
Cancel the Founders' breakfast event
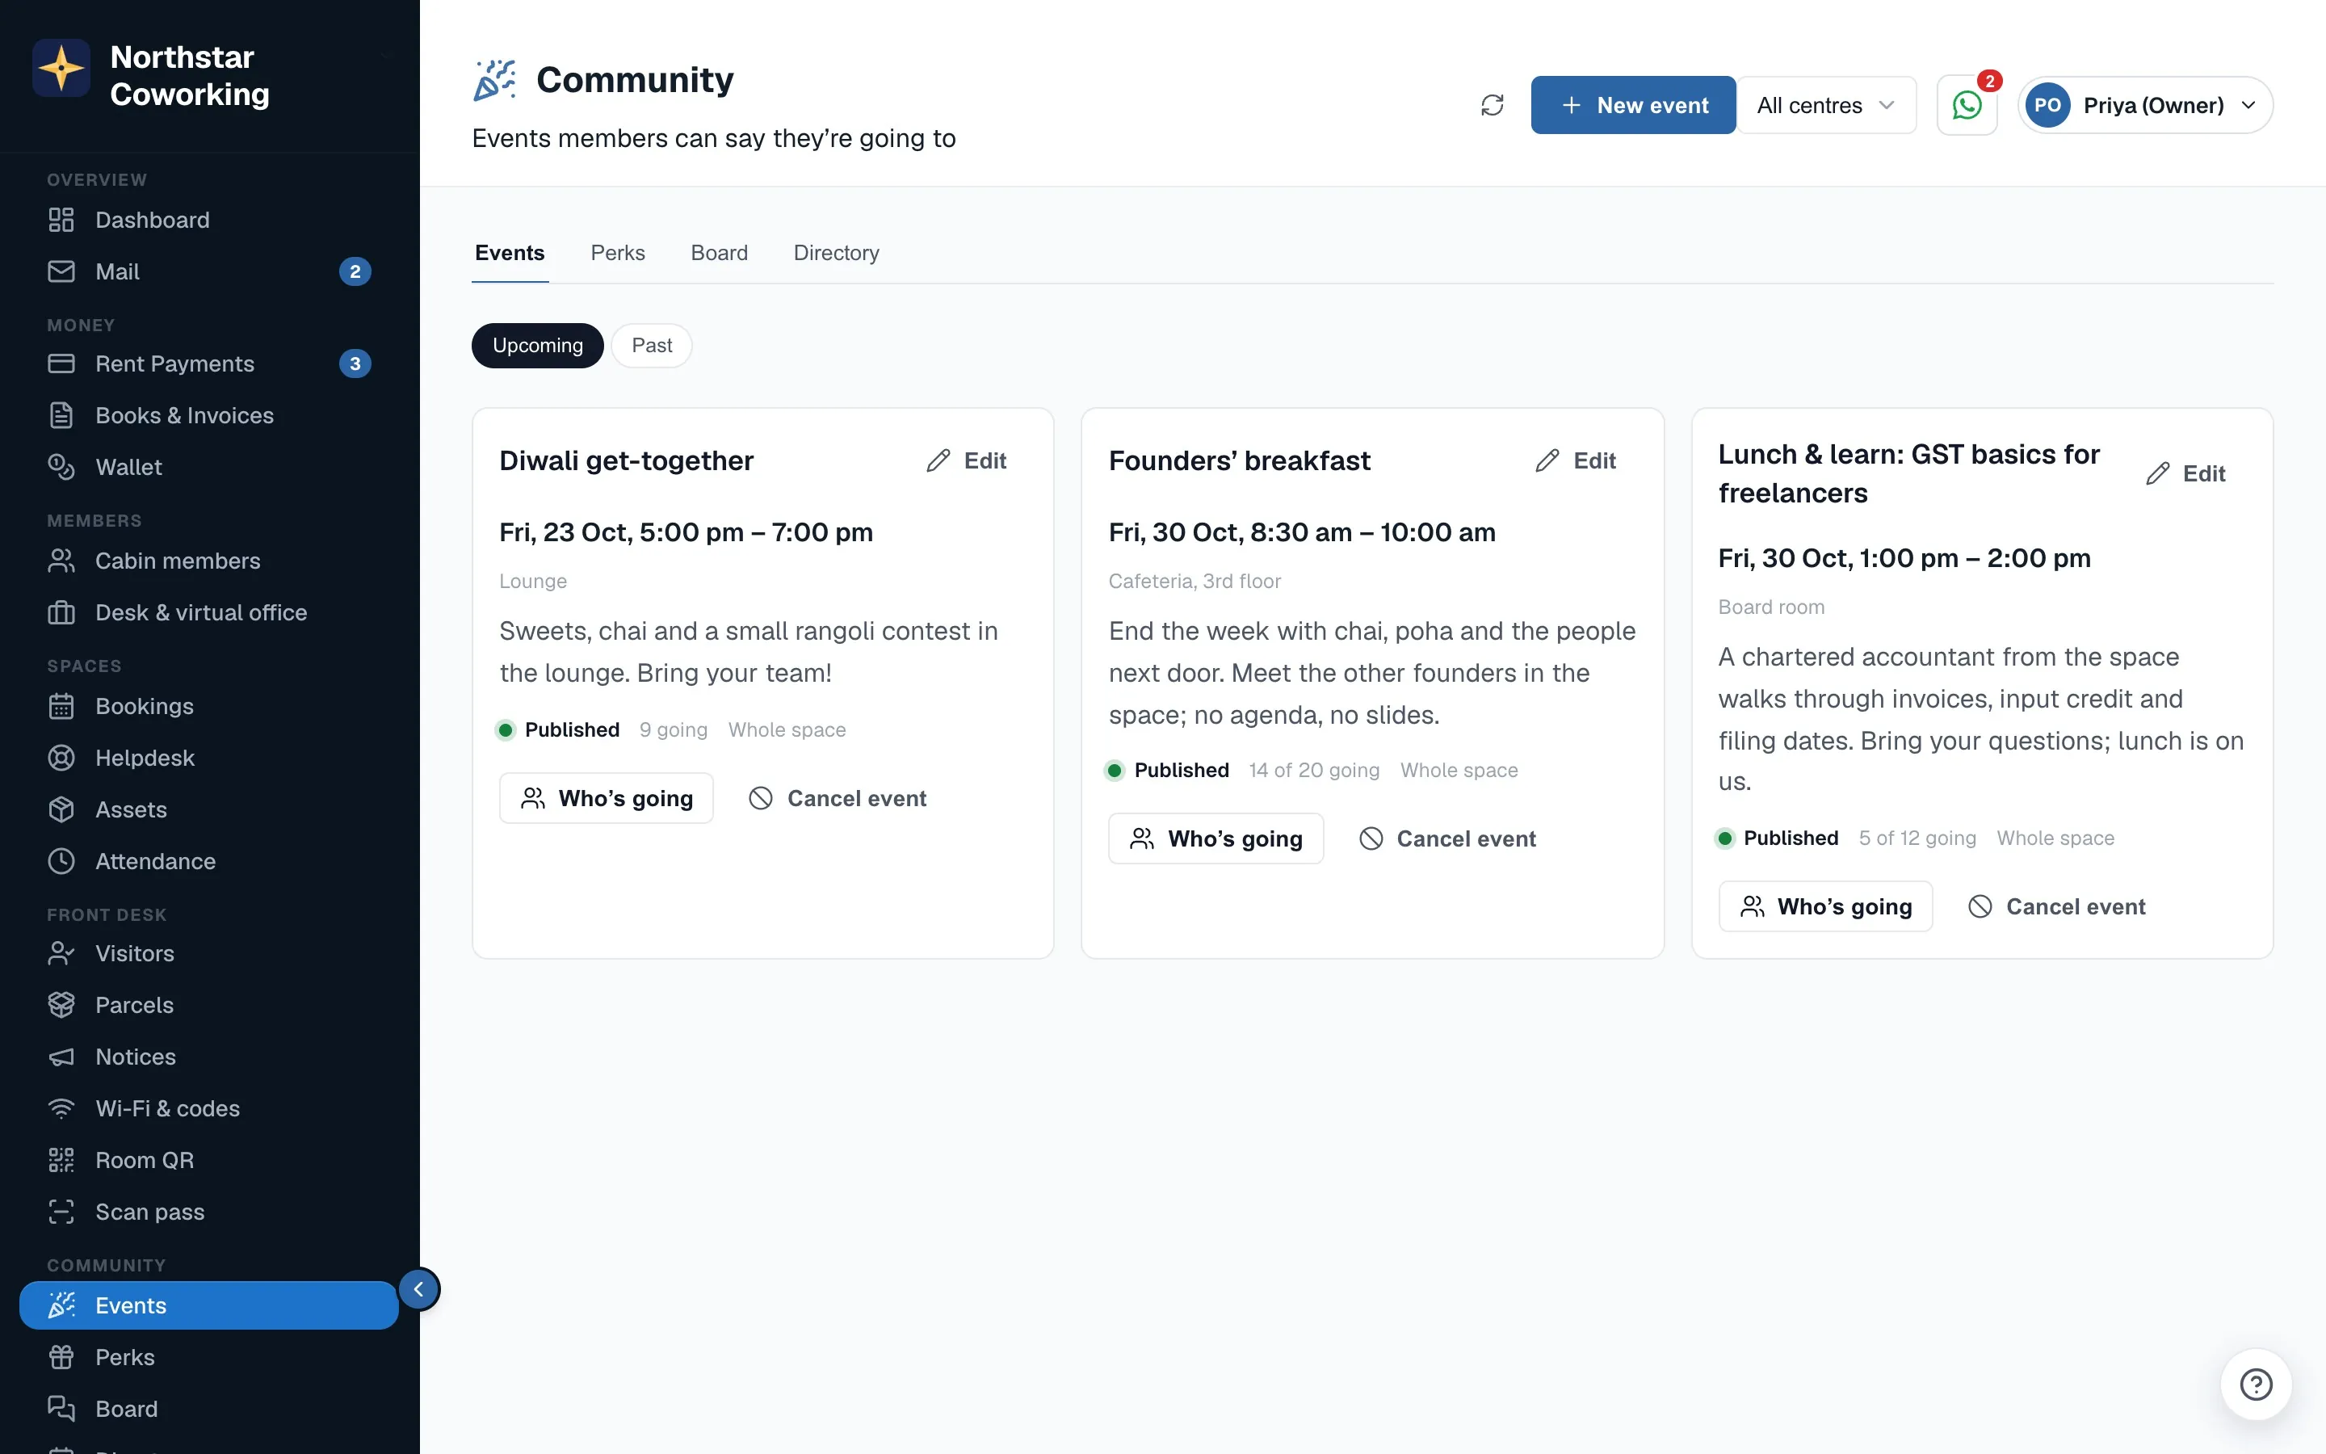pos(1447,838)
